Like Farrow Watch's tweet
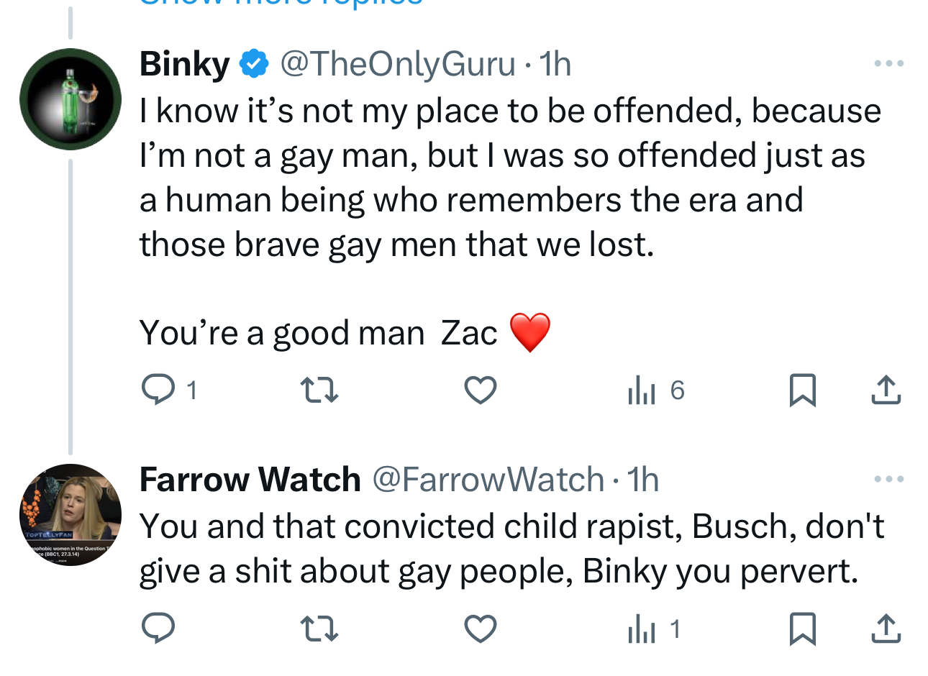This screenshot has height=676, width=928. (480, 629)
